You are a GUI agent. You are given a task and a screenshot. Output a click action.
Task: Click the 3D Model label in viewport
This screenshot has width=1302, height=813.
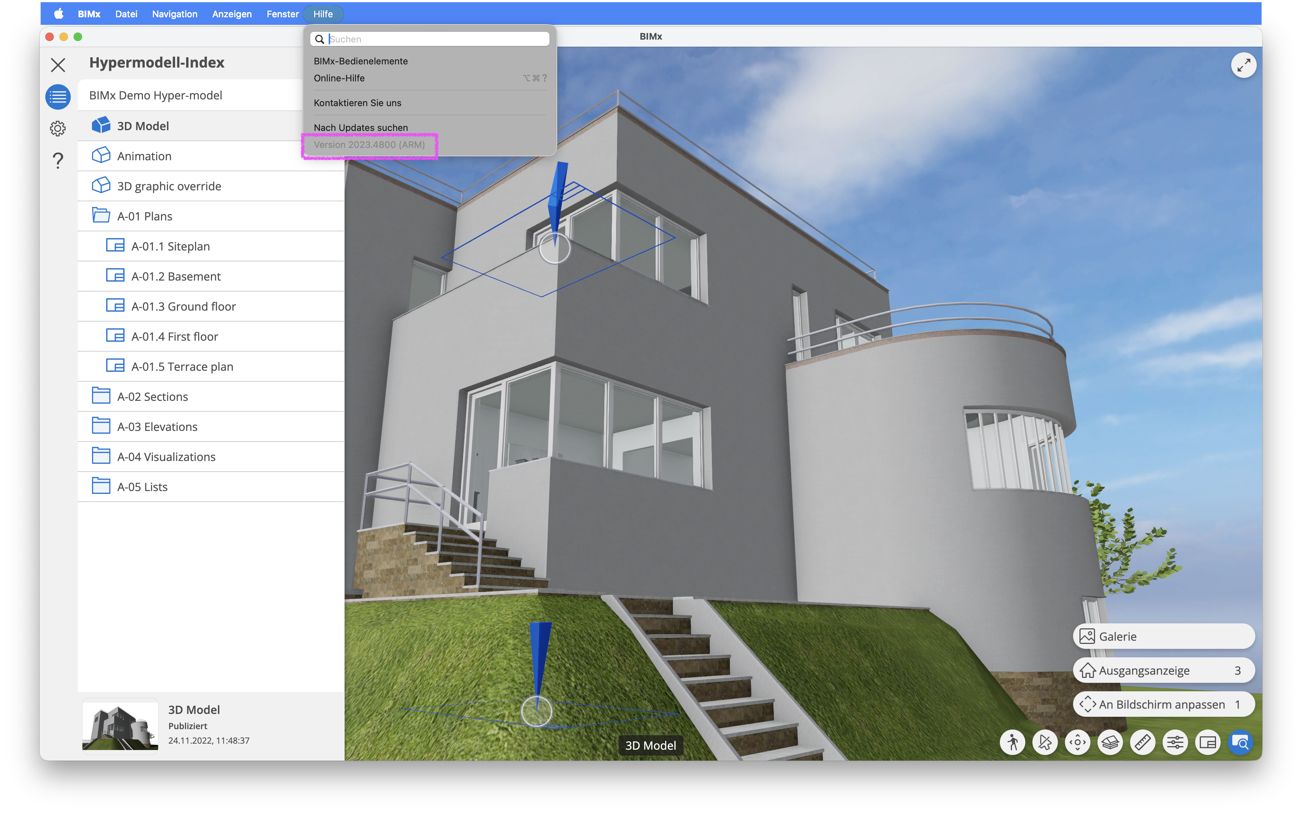650,745
